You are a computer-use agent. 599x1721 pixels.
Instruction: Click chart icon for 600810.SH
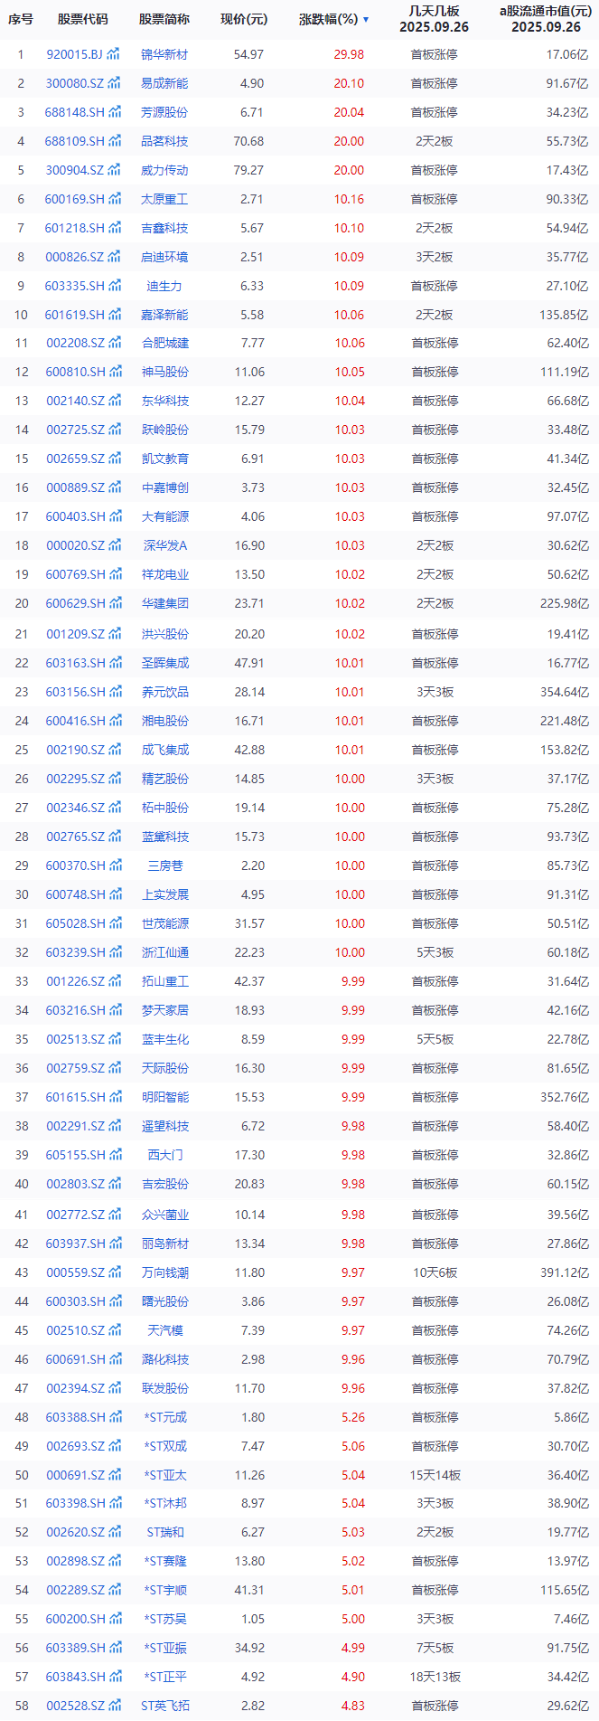(114, 372)
